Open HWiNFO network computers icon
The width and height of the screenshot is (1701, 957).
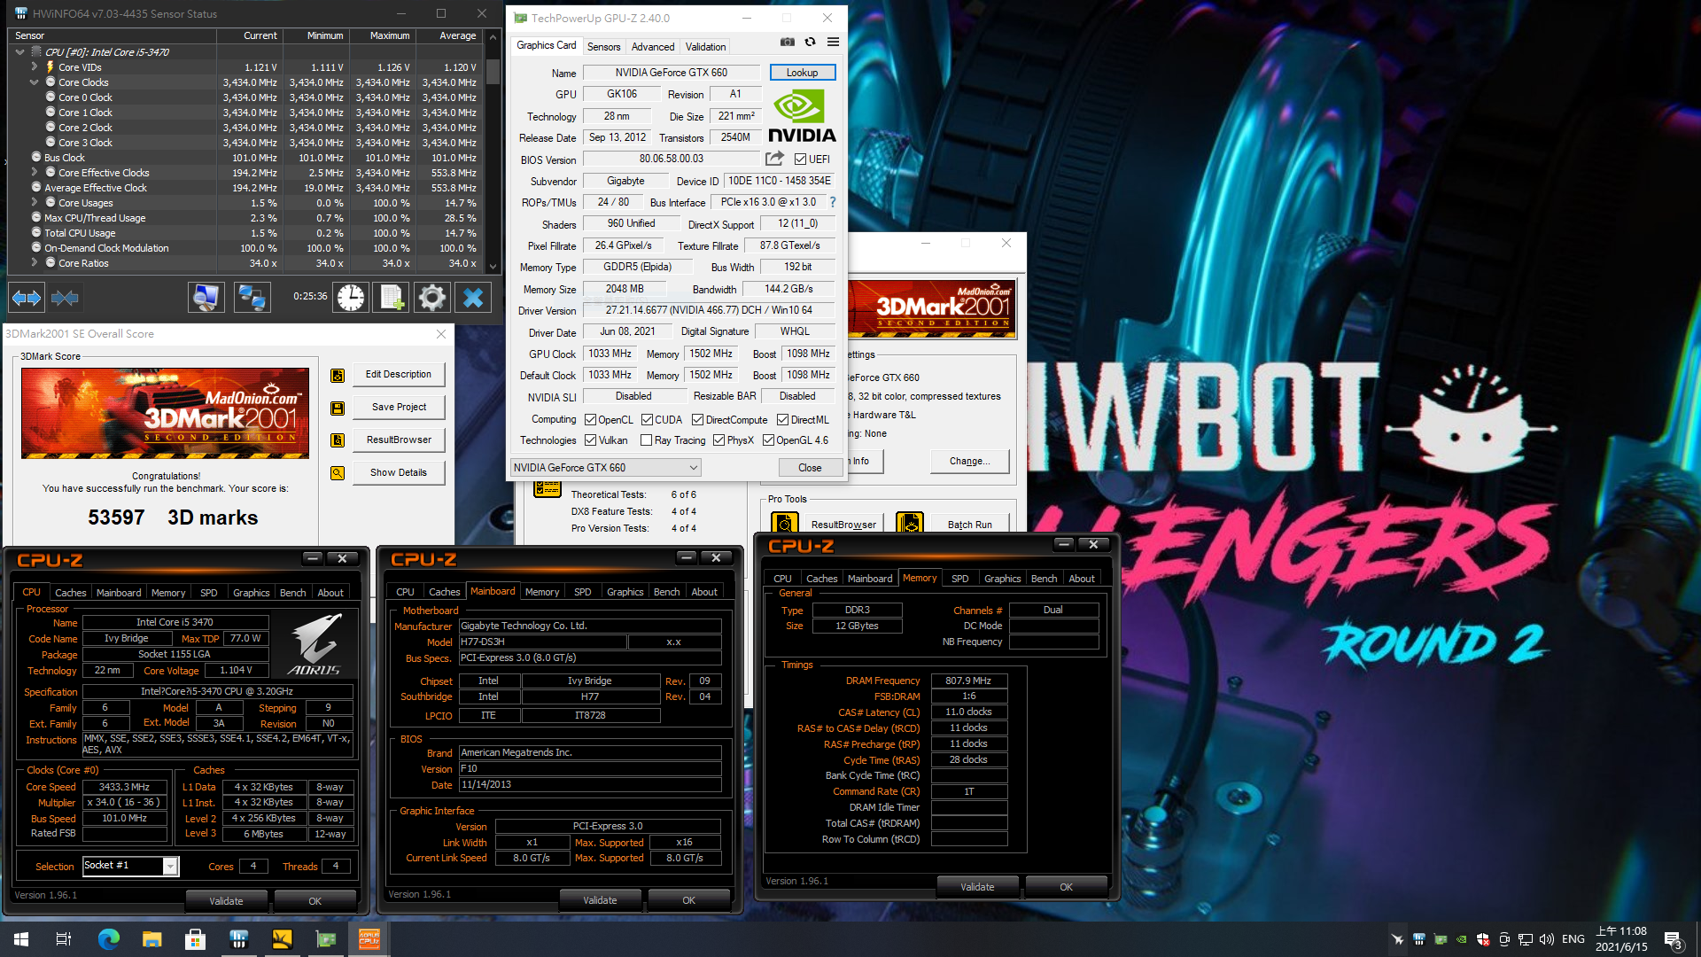coord(252,298)
